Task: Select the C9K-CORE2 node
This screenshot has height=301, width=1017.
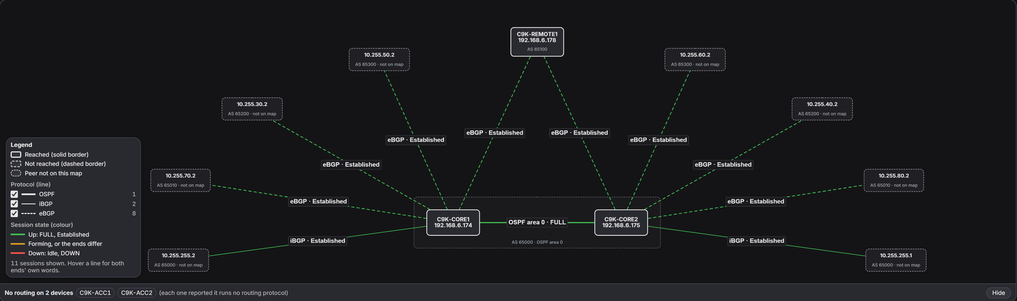Action: (621, 222)
